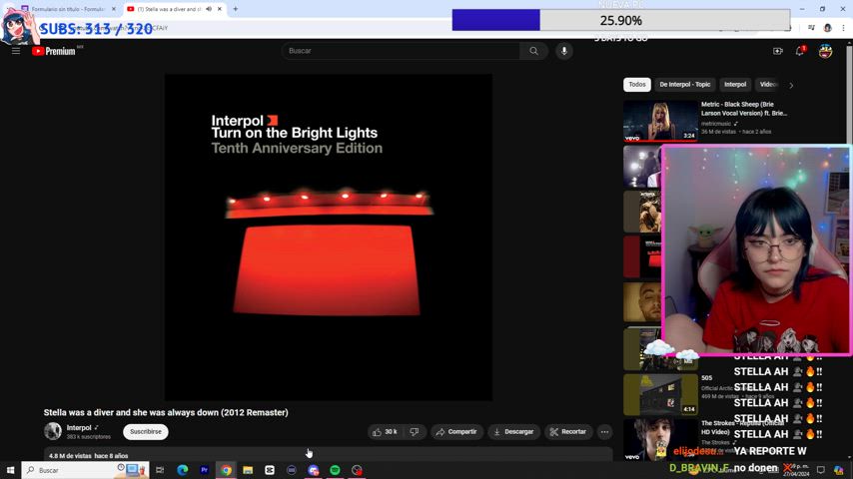The width and height of the screenshot is (853, 479).
Task: Click the Suscribirse button
Action: 145,432
